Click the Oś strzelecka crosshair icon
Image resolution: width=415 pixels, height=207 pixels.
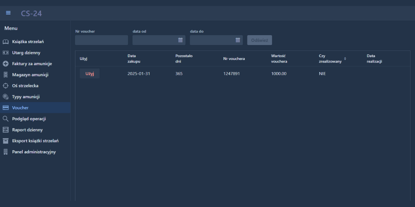[5, 86]
